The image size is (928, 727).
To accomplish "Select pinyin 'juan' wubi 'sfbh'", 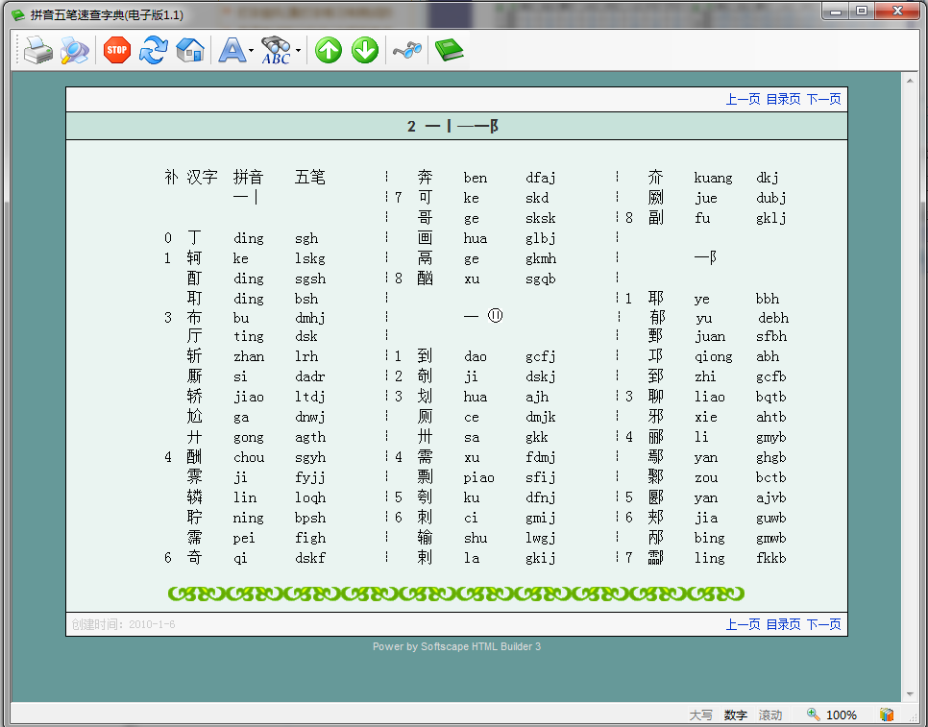I will click(x=741, y=336).
